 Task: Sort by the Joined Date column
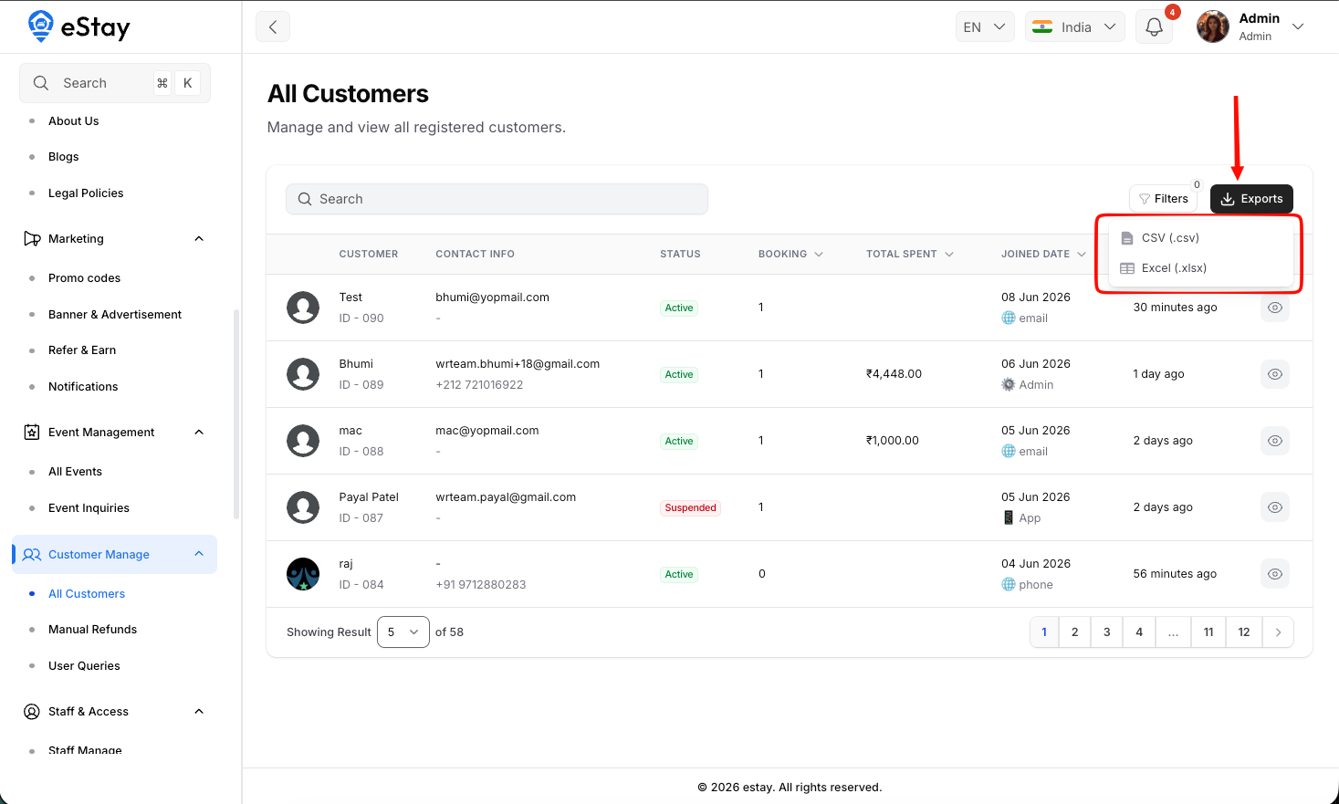pyautogui.click(x=1043, y=255)
